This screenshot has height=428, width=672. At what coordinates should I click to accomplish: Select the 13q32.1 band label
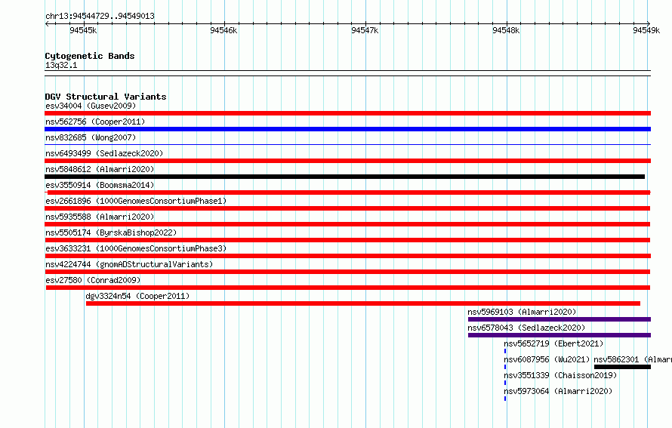pos(61,65)
